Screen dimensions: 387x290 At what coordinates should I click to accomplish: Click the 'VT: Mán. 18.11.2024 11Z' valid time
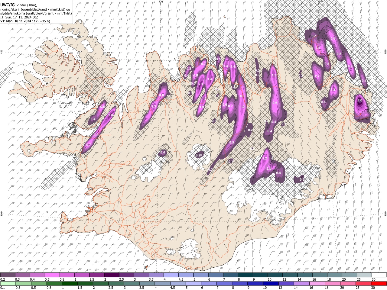tap(19, 21)
